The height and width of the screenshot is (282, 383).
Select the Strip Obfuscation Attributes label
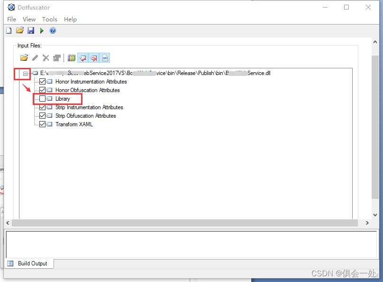[x=86, y=116]
